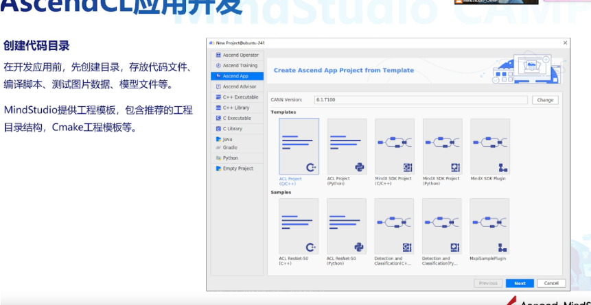The height and width of the screenshot is (305, 591).
Task: Close the New Project dialog
Action: click(x=565, y=43)
